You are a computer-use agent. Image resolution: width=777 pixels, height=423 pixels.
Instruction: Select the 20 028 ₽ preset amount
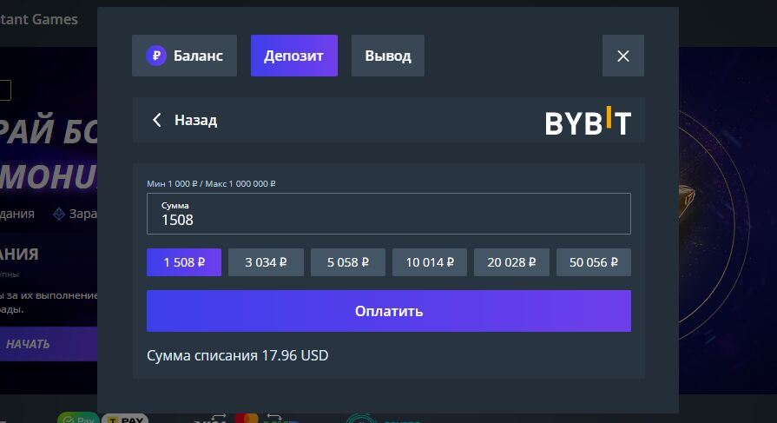click(511, 262)
